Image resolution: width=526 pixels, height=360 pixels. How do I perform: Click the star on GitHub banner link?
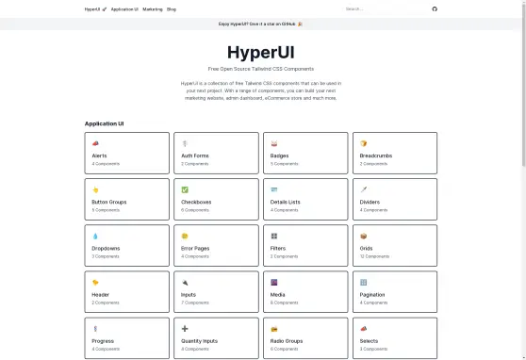pos(260,25)
